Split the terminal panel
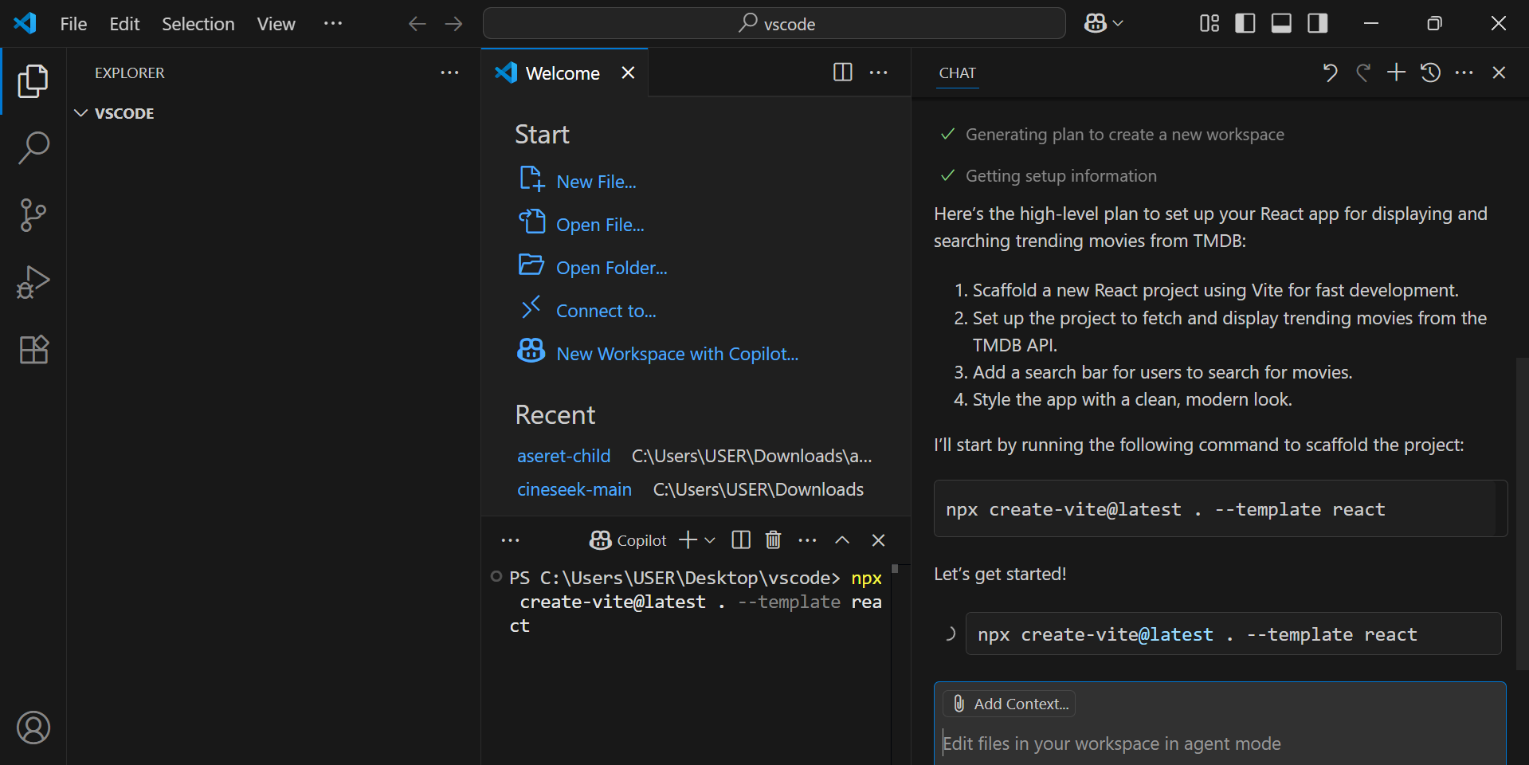 [741, 540]
